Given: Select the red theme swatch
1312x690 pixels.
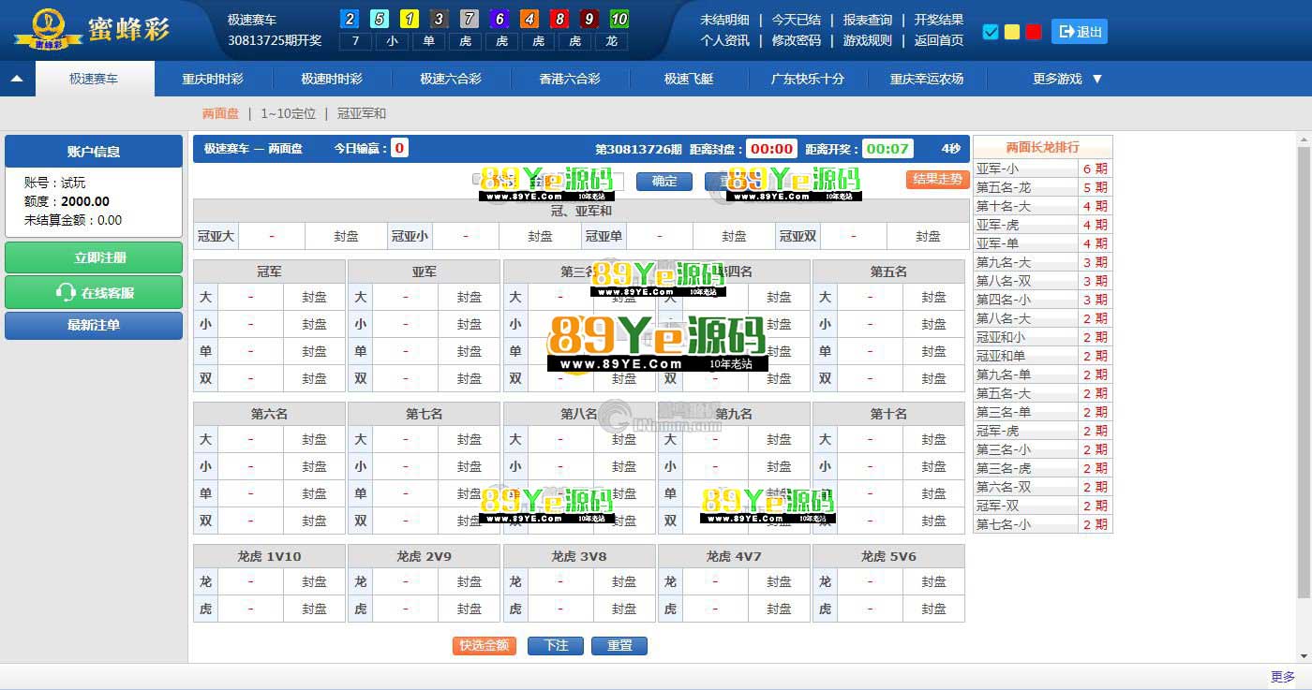Looking at the screenshot, I should [x=1034, y=32].
